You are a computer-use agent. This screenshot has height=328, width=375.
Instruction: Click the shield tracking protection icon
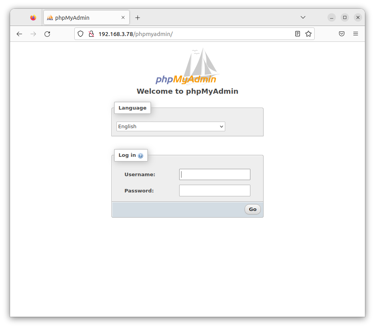[x=80, y=34]
